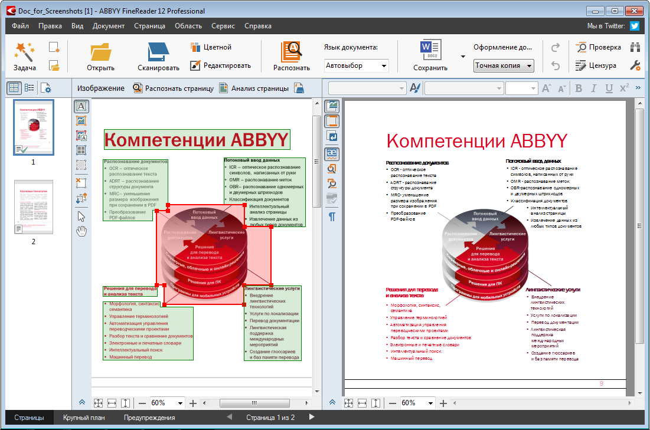Click the undo arrow icon
The height and width of the screenshot is (430, 650).
pos(556,65)
